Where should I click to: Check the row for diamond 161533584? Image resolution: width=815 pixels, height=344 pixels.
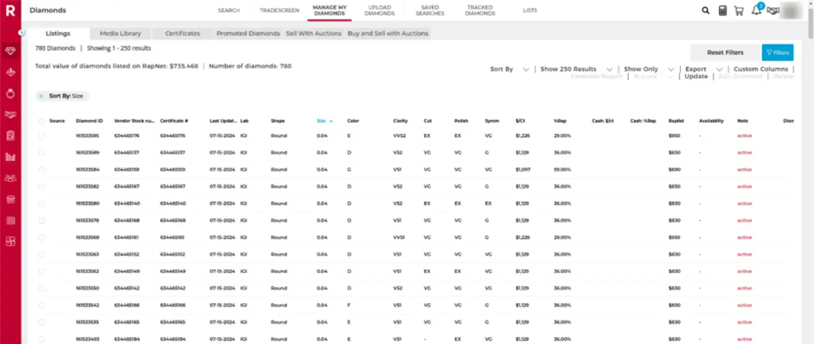(x=41, y=170)
